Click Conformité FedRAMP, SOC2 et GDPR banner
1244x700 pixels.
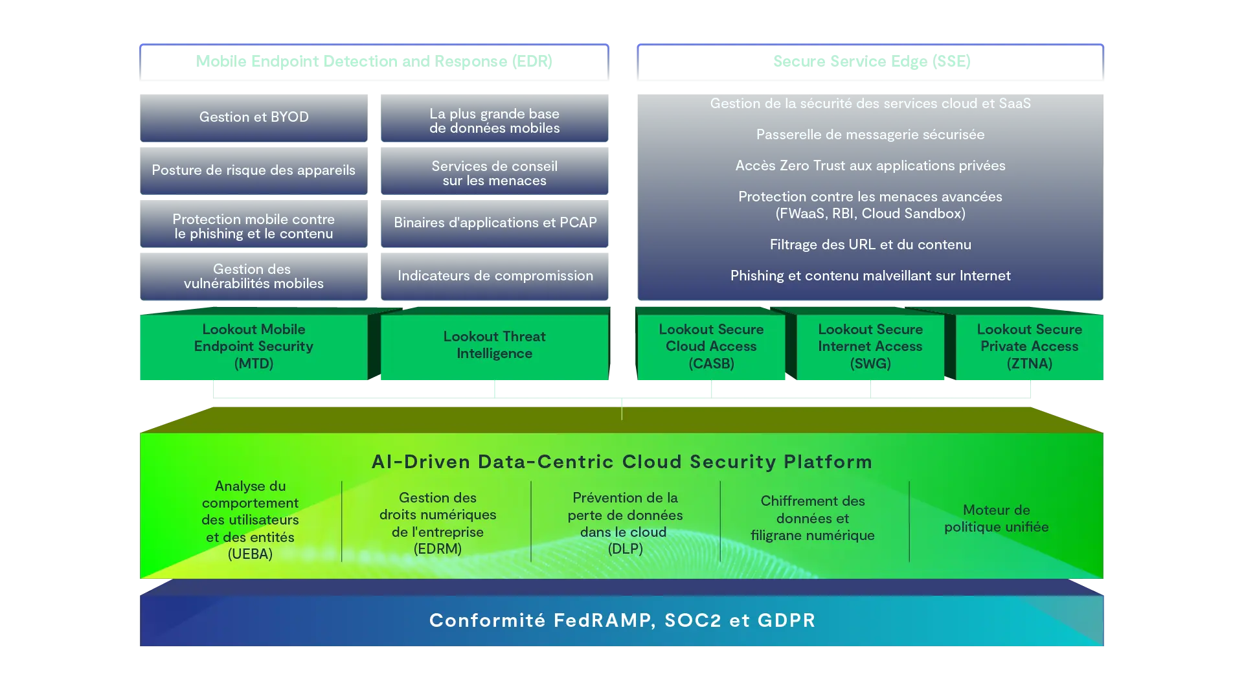[622, 620]
